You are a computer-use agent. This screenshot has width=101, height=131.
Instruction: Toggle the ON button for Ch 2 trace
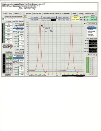pos(88,60)
